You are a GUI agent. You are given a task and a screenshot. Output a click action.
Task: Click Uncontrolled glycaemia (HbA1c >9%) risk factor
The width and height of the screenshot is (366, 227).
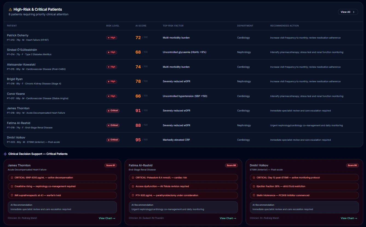tap(185, 52)
